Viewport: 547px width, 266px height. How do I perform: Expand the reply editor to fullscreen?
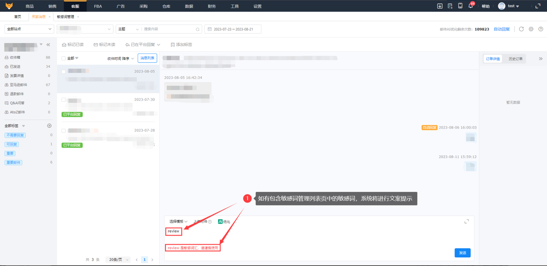pyautogui.click(x=467, y=221)
